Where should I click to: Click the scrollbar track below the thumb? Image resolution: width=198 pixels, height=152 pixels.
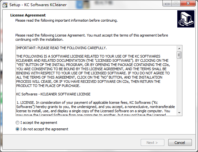[179, 84]
